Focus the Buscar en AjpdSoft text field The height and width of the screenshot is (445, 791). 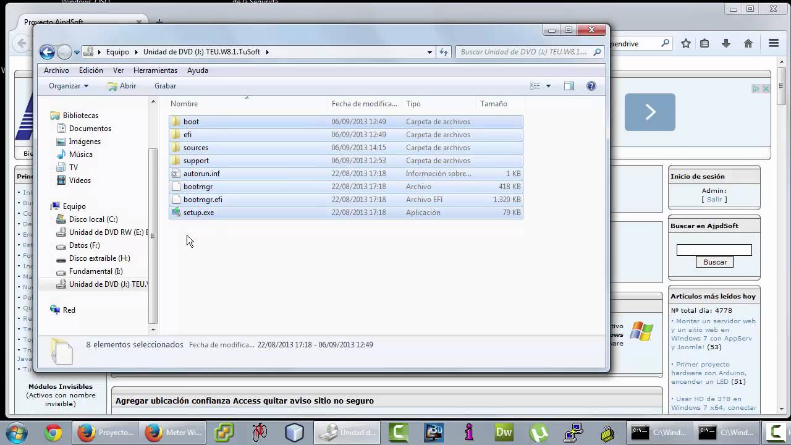pos(714,250)
